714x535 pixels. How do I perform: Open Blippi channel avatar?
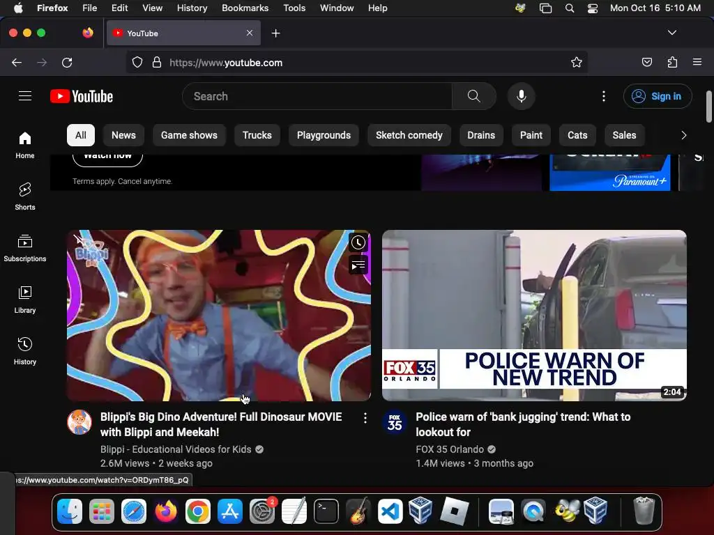[x=79, y=422]
